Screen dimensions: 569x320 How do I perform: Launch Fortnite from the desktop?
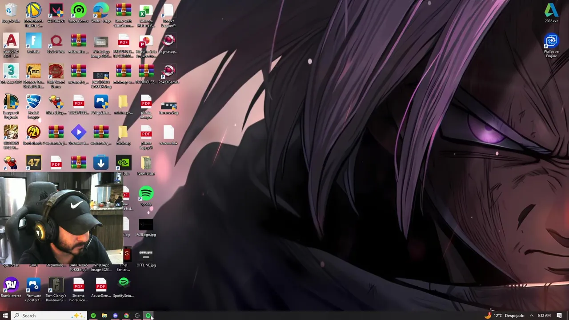pyautogui.click(x=33, y=44)
